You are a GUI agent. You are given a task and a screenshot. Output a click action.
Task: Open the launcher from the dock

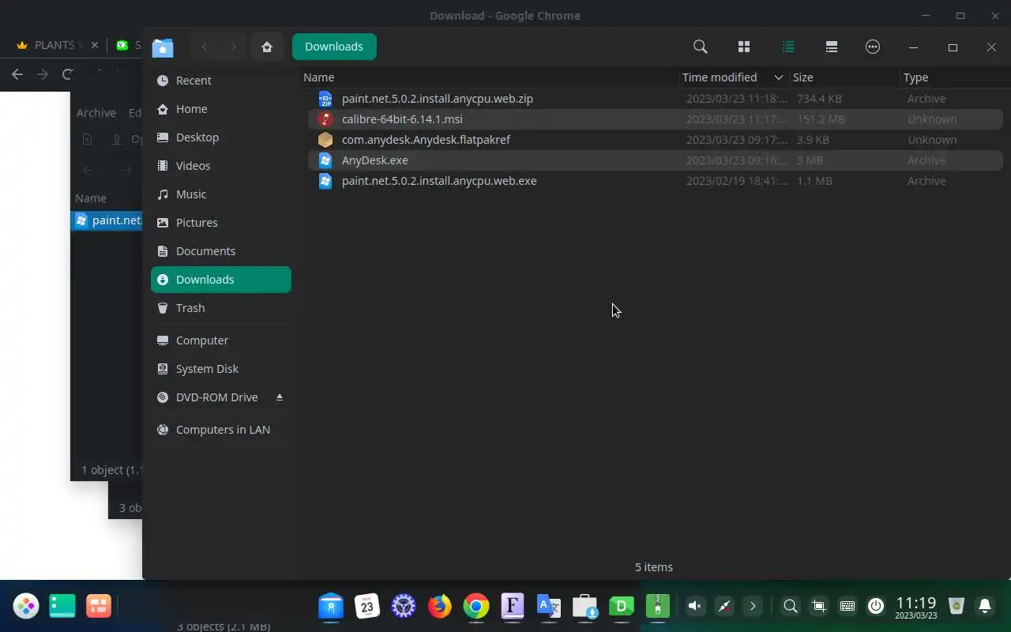click(x=26, y=606)
